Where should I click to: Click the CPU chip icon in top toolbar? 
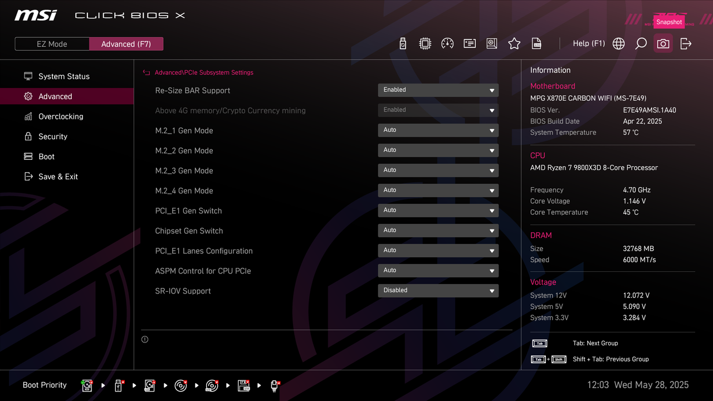coord(425,43)
